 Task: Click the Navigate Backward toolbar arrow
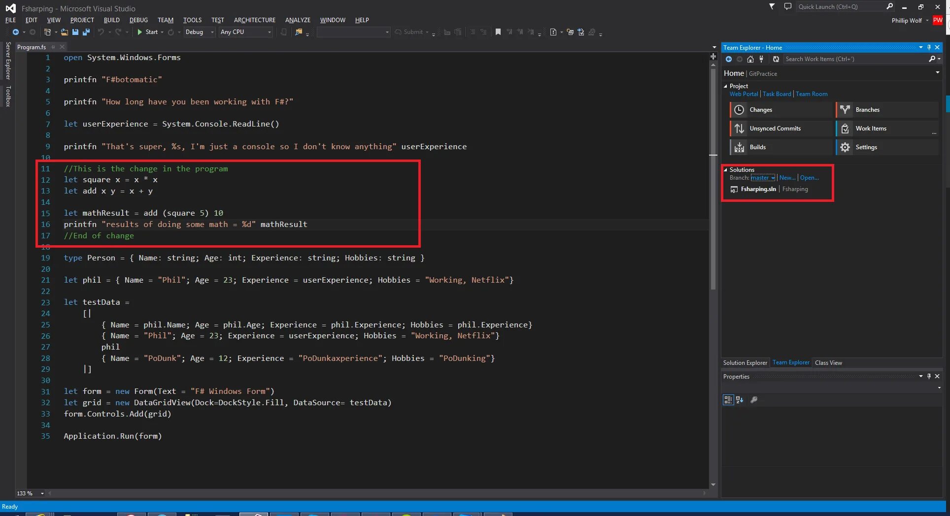pos(16,32)
